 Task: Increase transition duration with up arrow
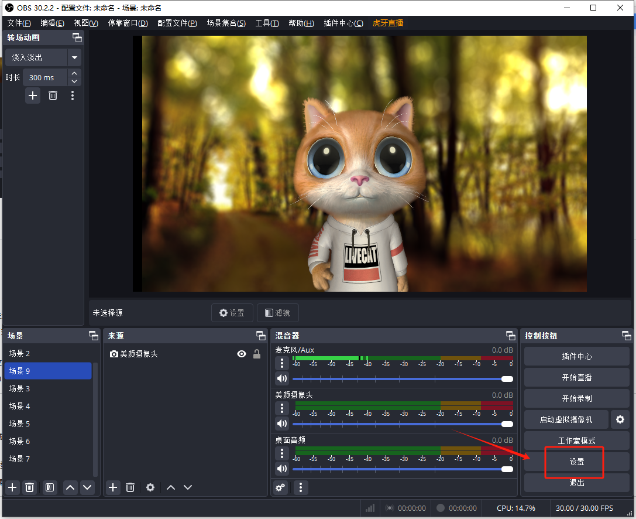[x=74, y=73]
